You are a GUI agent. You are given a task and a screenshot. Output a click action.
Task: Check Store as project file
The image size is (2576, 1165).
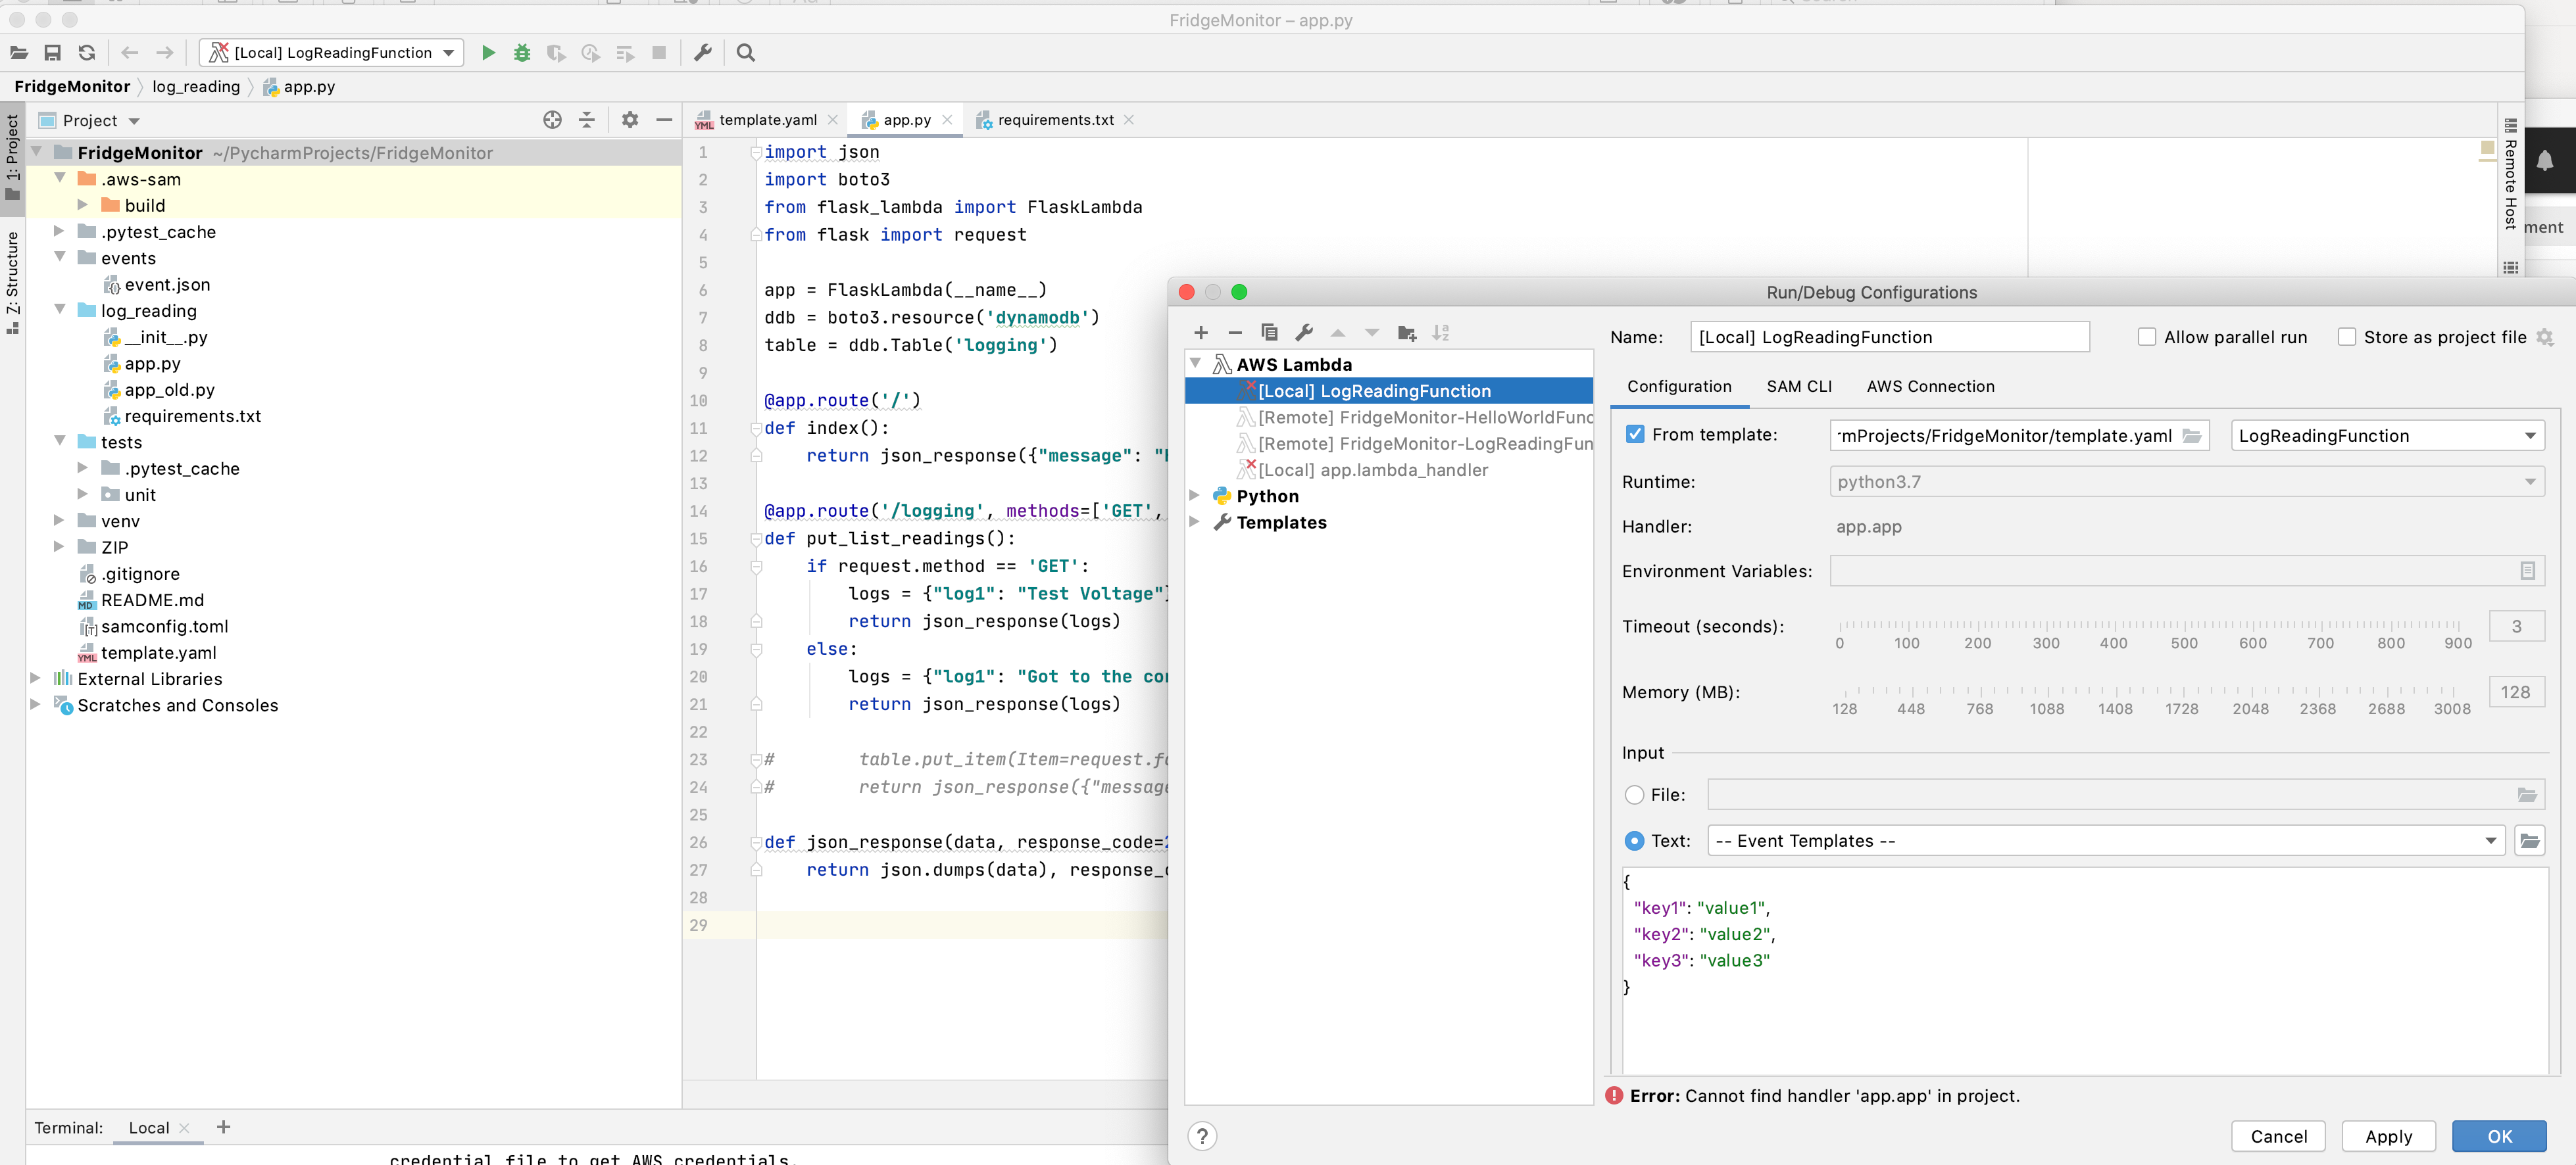point(2349,337)
